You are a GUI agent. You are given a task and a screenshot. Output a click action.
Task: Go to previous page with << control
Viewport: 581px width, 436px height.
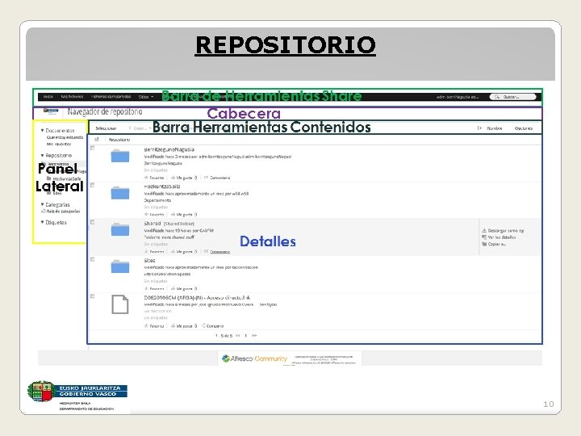(238, 336)
